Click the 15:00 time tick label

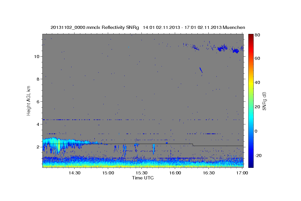click(x=108, y=173)
